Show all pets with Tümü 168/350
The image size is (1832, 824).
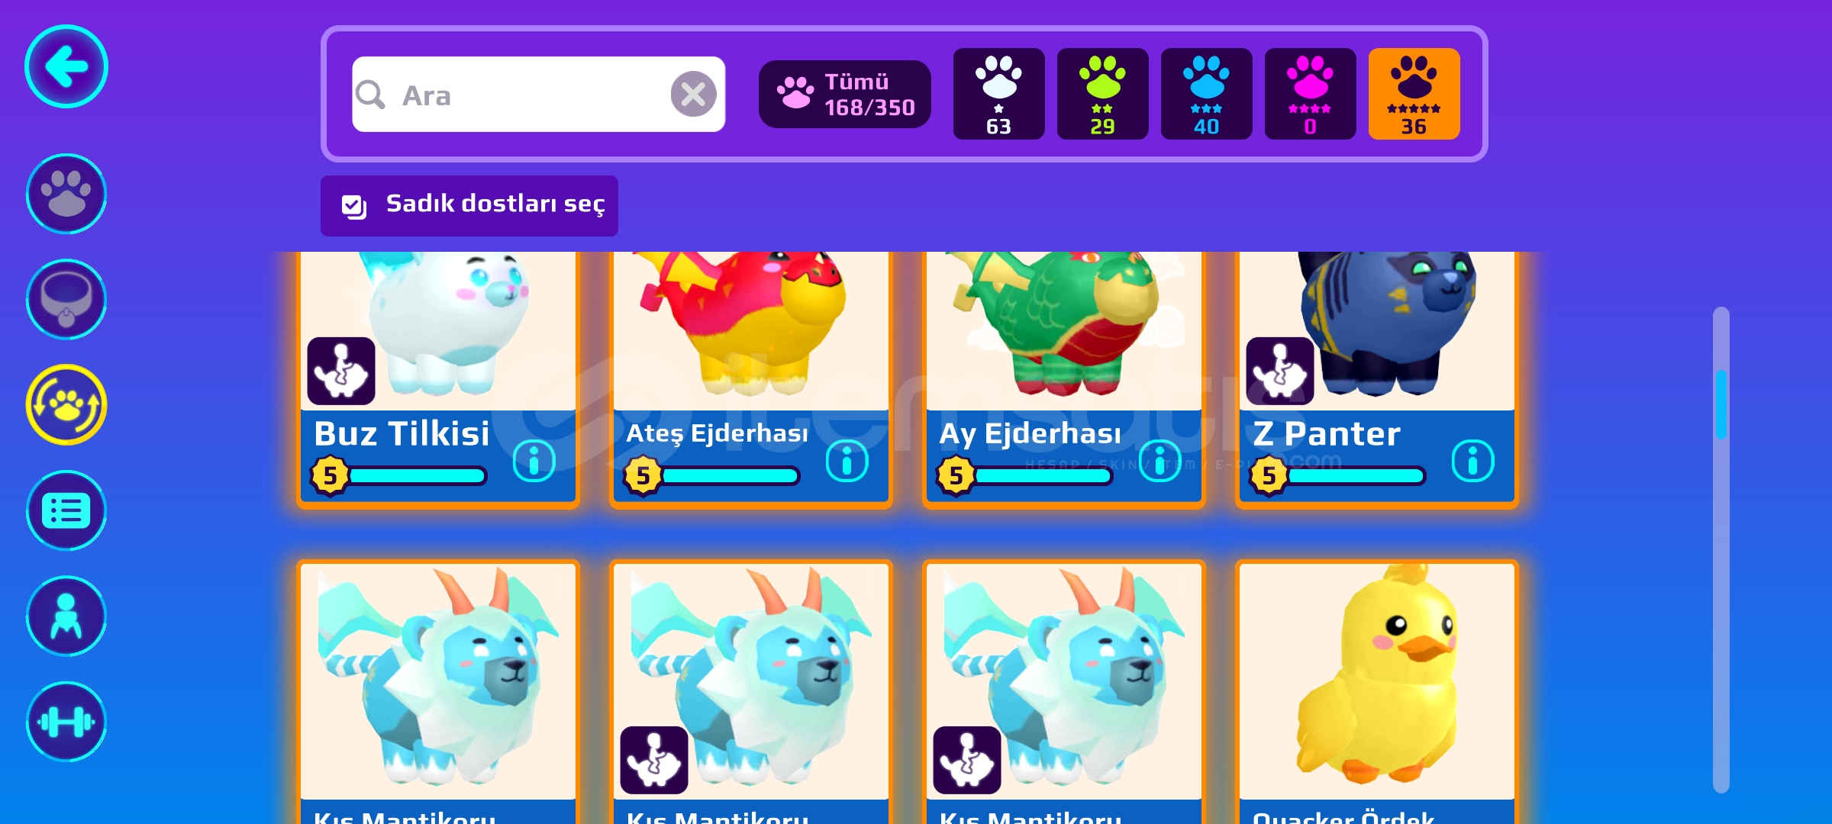click(x=845, y=94)
